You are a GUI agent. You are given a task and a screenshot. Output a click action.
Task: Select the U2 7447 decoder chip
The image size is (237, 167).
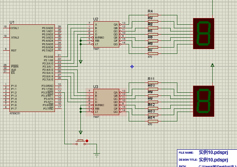[x=106, y=34]
